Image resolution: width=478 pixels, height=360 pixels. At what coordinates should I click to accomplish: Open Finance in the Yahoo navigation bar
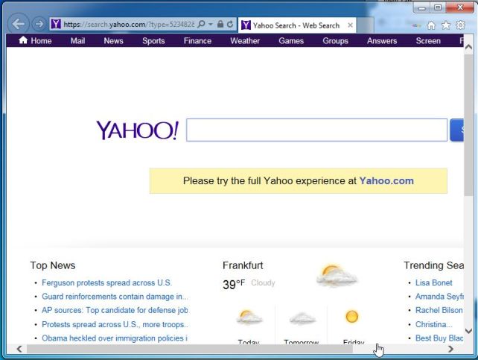click(x=197, y=41)
